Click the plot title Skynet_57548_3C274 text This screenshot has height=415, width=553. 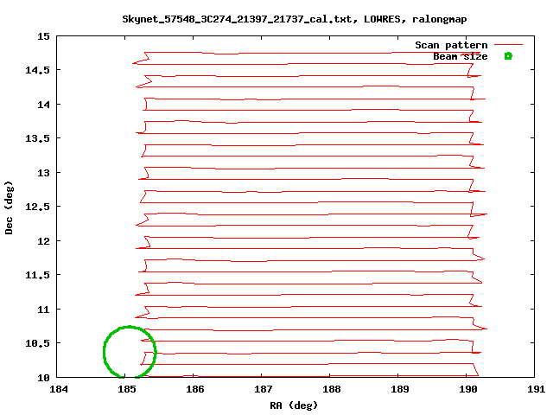(294, 19)
